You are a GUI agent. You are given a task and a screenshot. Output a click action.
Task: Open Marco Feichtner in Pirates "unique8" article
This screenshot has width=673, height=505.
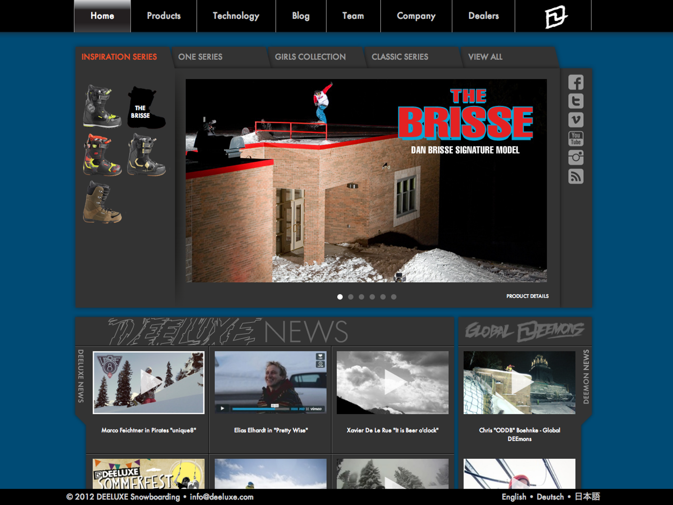tap(148, 430)
